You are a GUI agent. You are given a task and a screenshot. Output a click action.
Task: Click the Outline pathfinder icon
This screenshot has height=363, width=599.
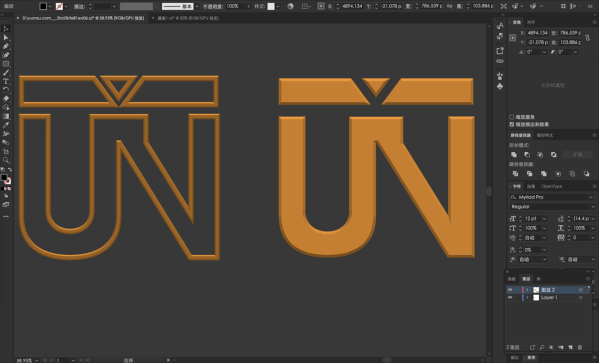(572, 174)
